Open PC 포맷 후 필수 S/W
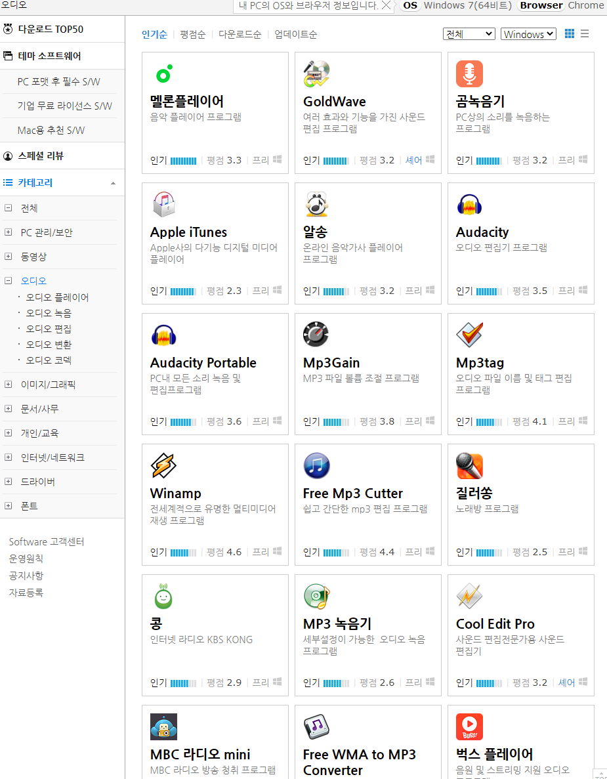The image size is (607, 779). [58, 82]
